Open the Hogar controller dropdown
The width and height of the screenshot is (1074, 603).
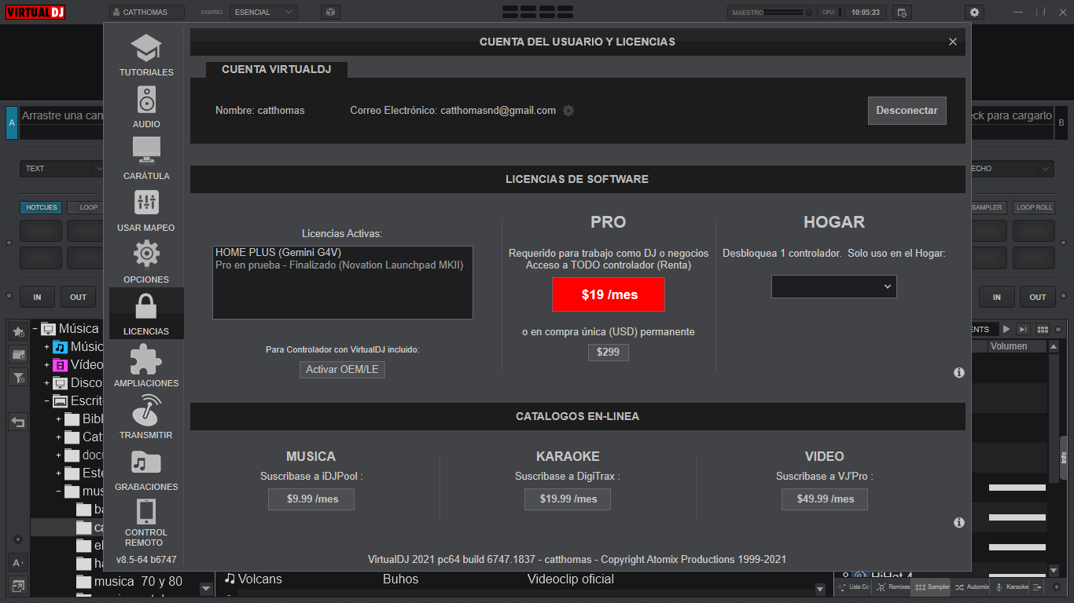833,287
